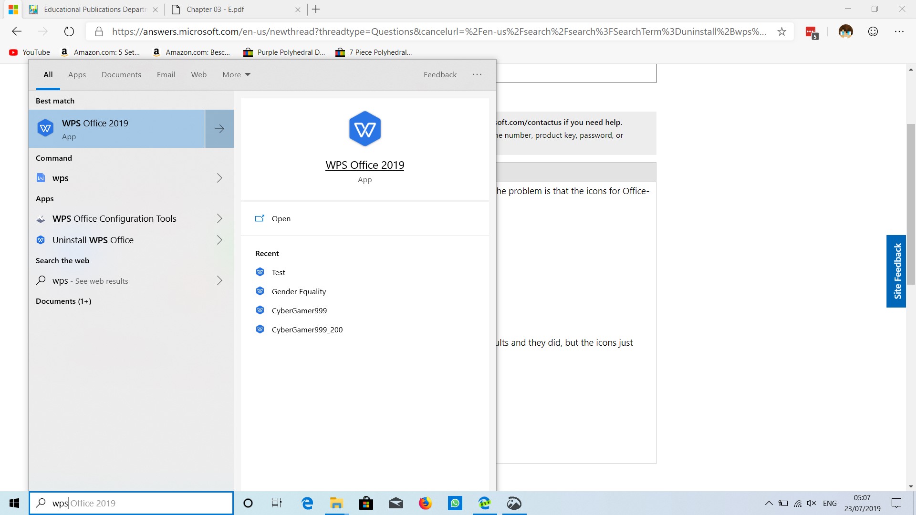Click the WPS writer icon next to Test
This screenshot has height=515, width=916.
[260, 272]
